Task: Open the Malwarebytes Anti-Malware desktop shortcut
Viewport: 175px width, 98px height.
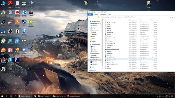Action: click(x=4, y=33)
